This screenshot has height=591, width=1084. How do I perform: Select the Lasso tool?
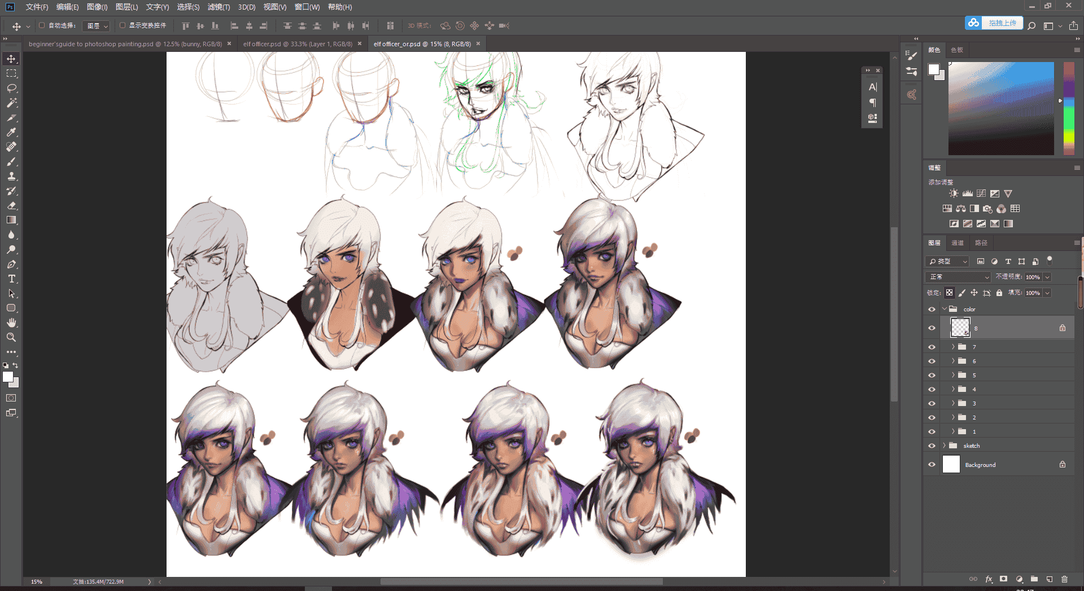pos(11,88)
